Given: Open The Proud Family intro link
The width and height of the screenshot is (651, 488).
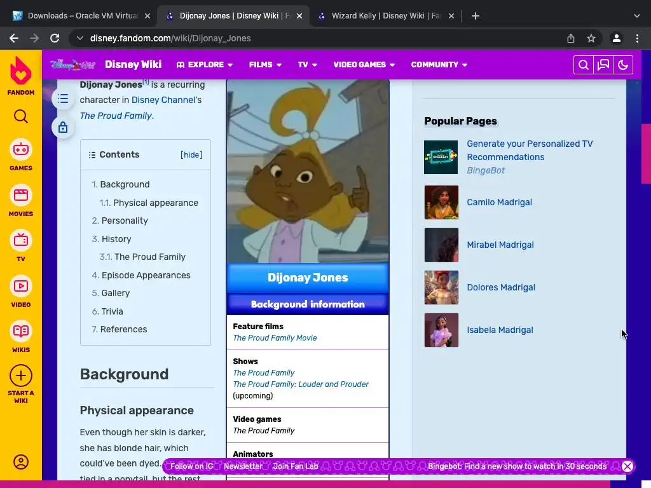Looking at the screenshot, I should [x=116, y=116].
